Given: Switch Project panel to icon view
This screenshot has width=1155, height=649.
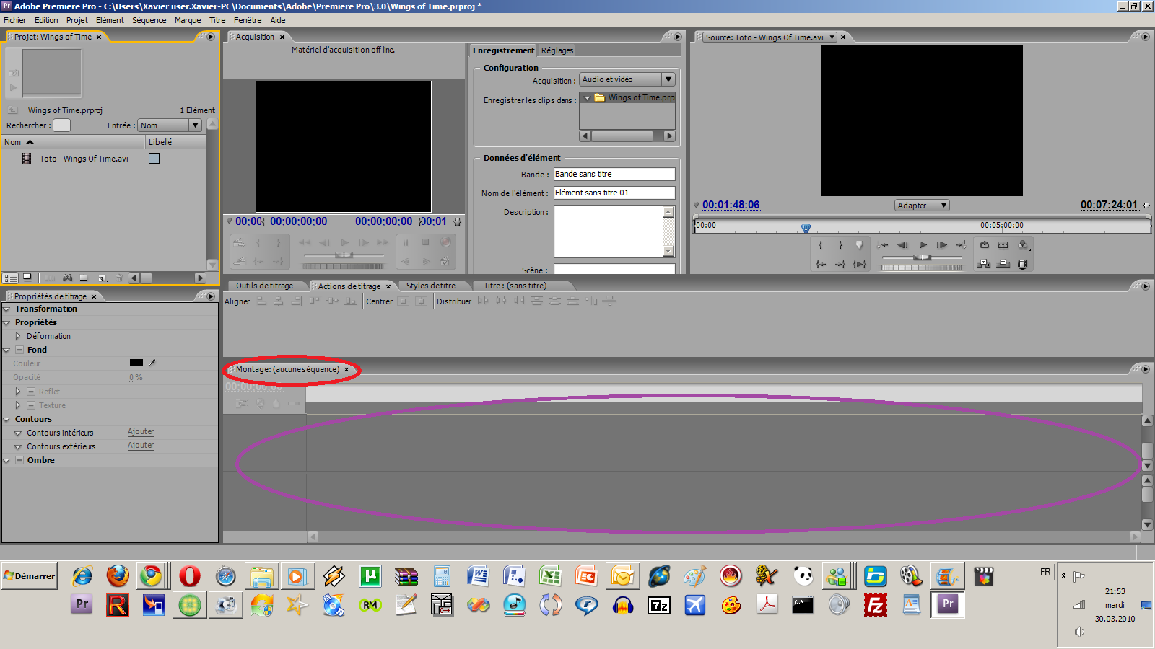Looking at the screenshot, I should tap(27, 278).
